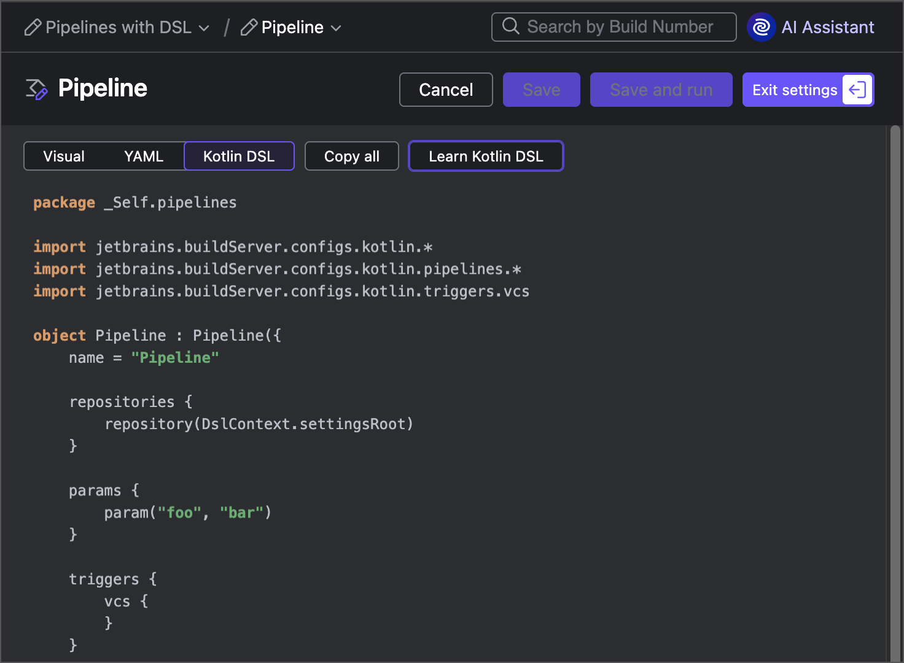
Task: Click the "Pipeline" name string
Action: pyautogui.click(x=175, y=357)
